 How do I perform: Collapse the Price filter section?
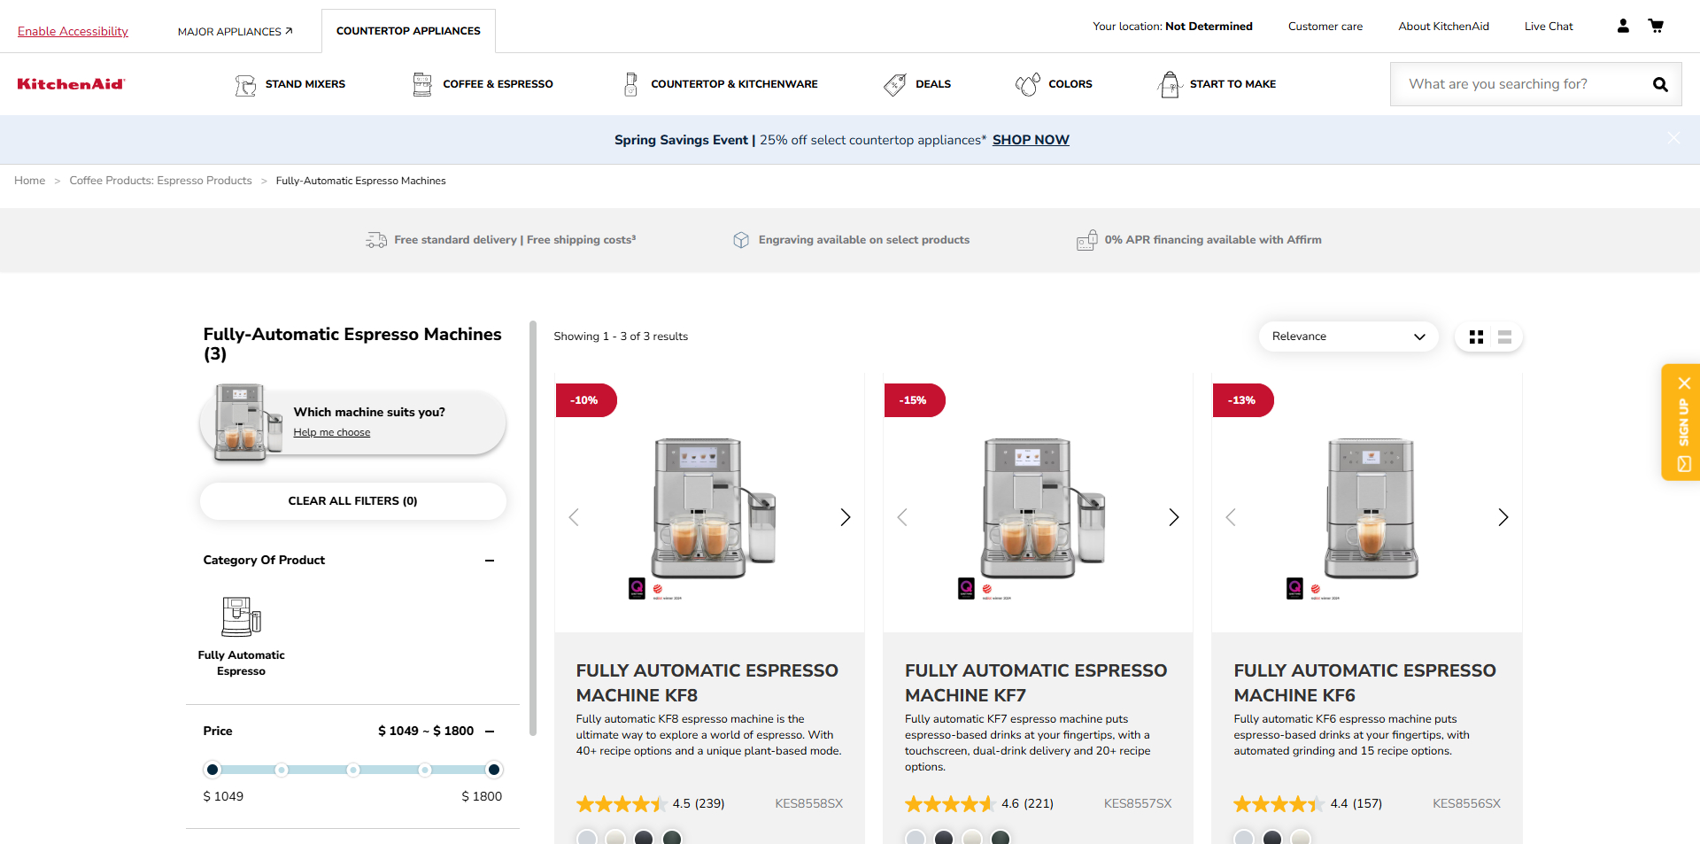click(x=490, y=732)
